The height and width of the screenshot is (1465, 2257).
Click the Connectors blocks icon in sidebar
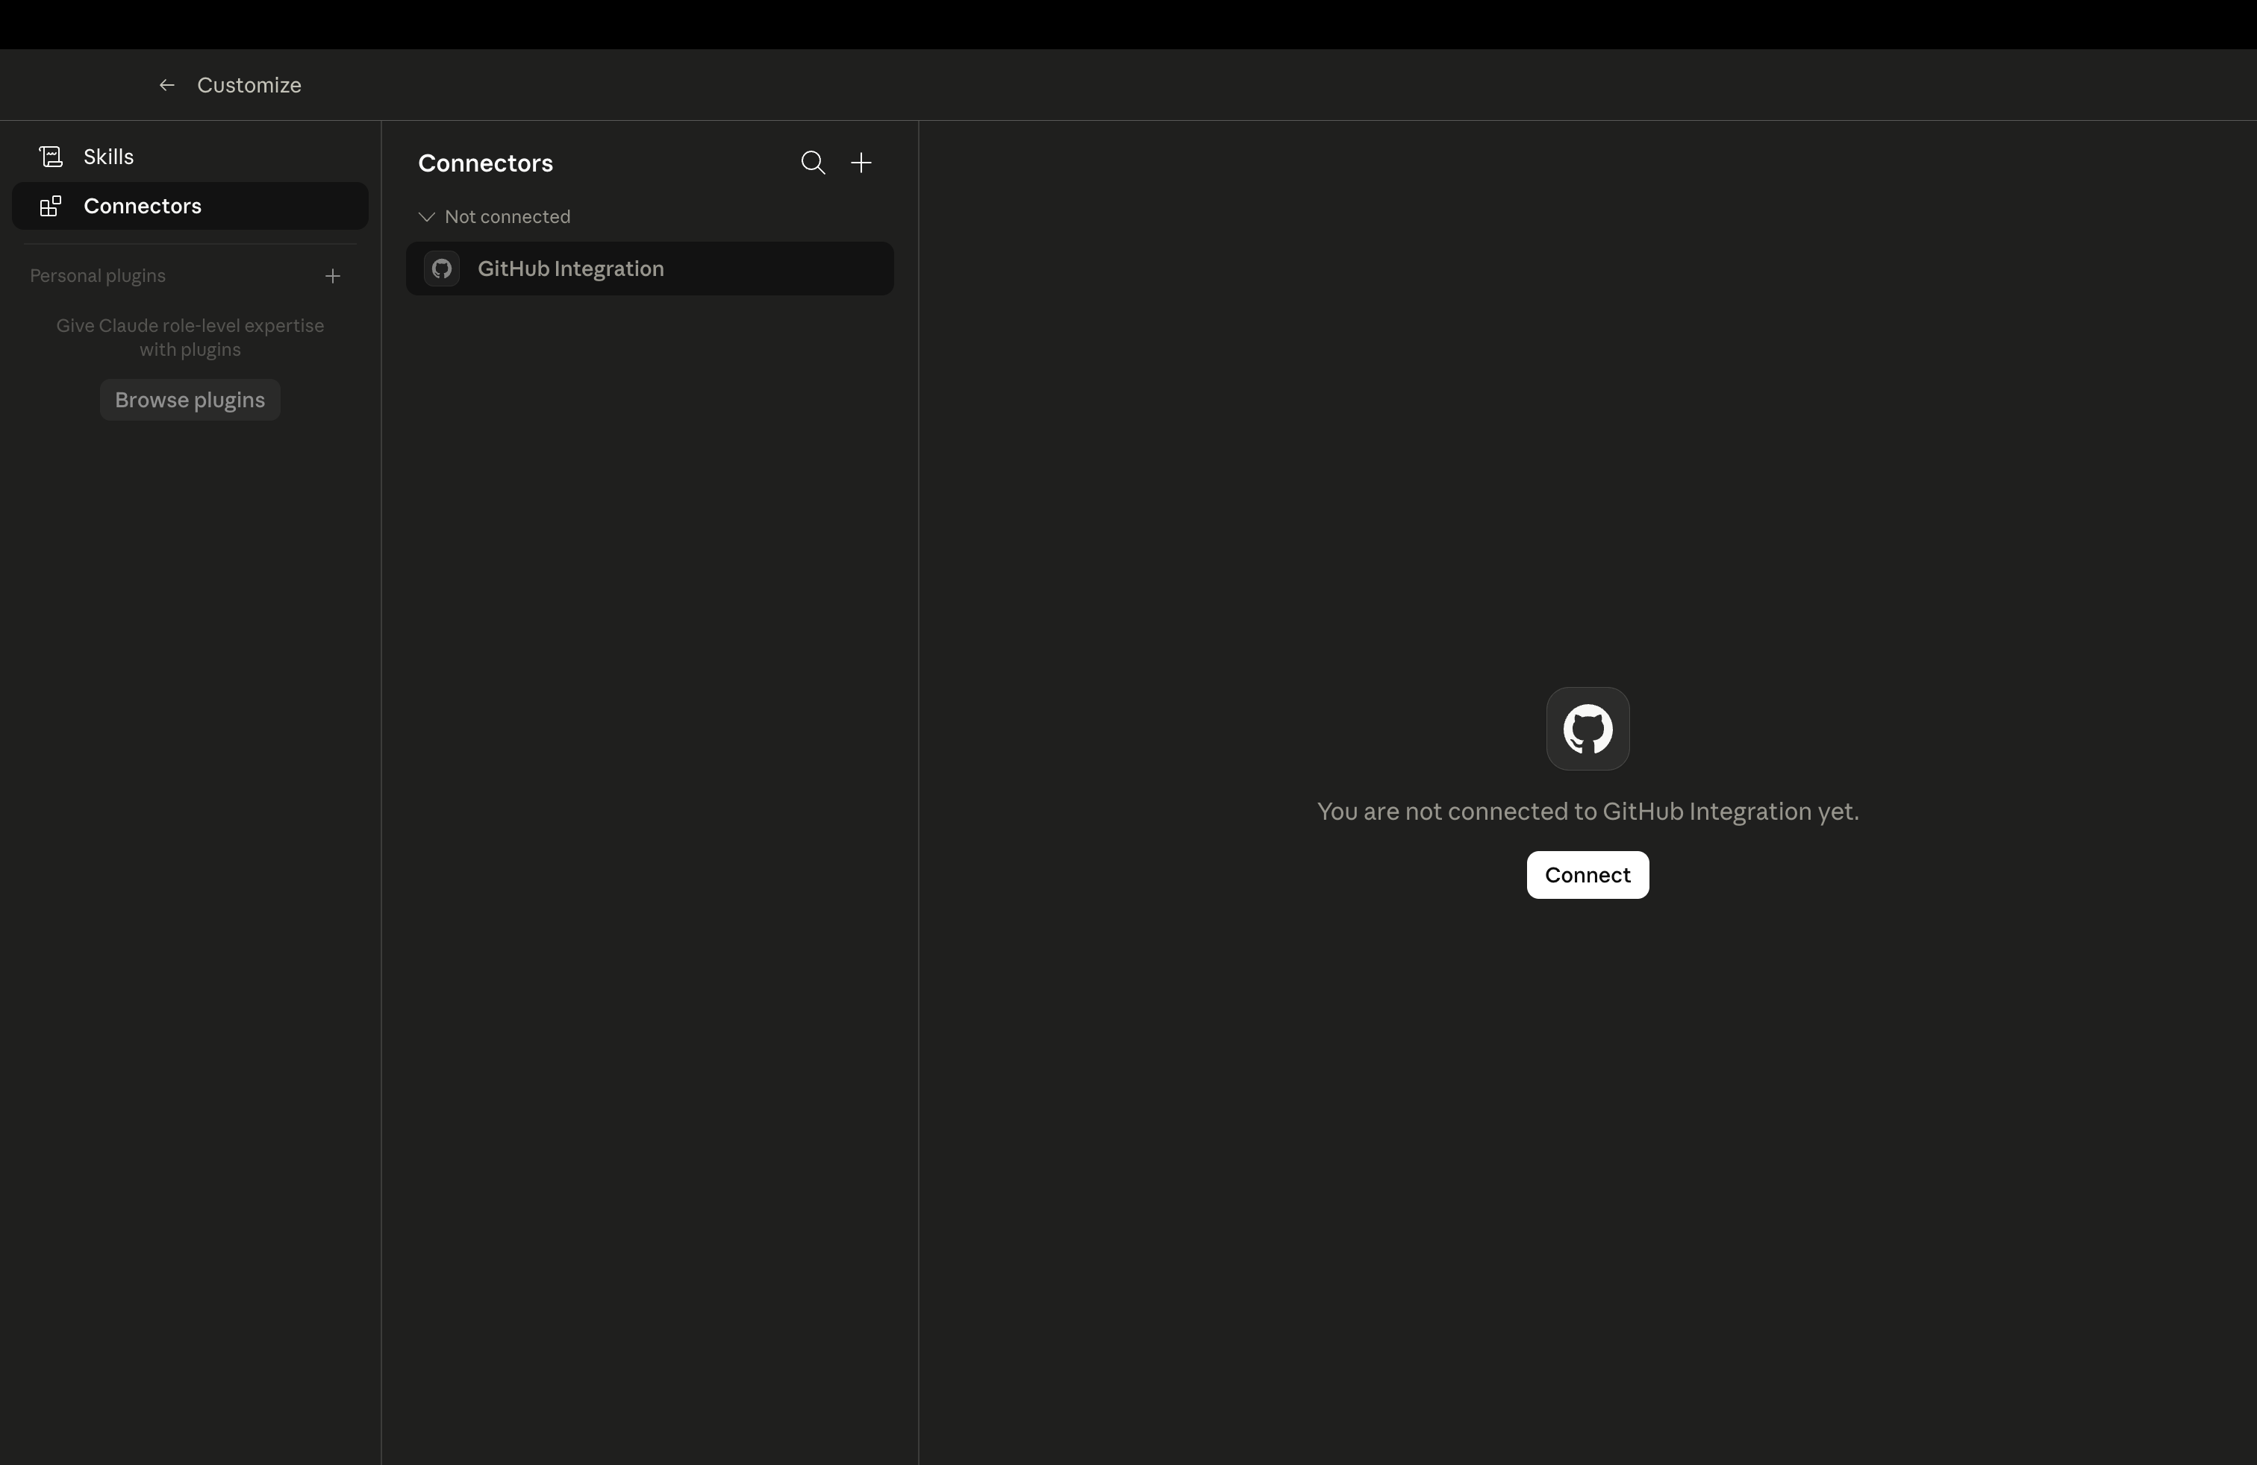coord(51,206)
